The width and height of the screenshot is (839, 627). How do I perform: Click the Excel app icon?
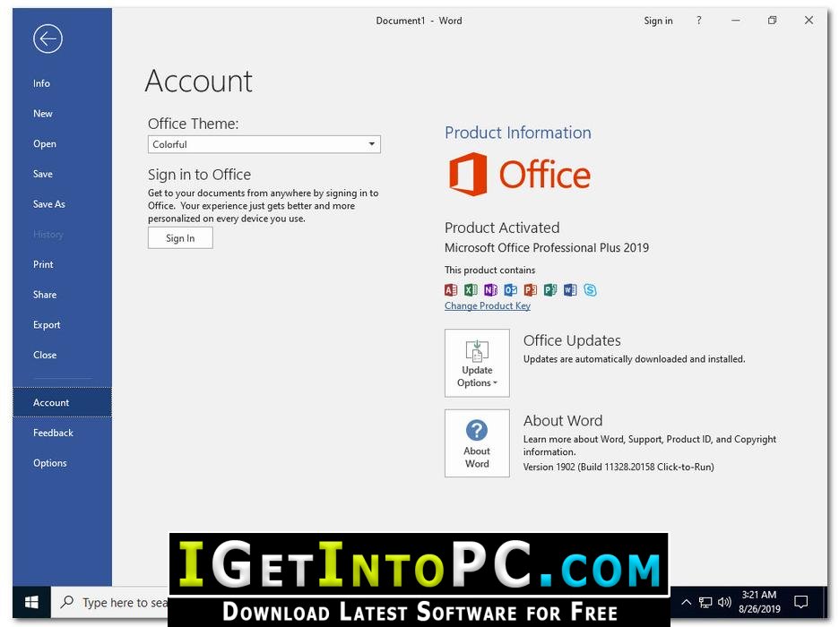pyautogui.click(x=471, y=289)
